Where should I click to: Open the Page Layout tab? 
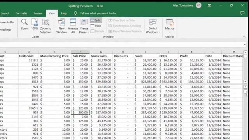pos(5,13)
